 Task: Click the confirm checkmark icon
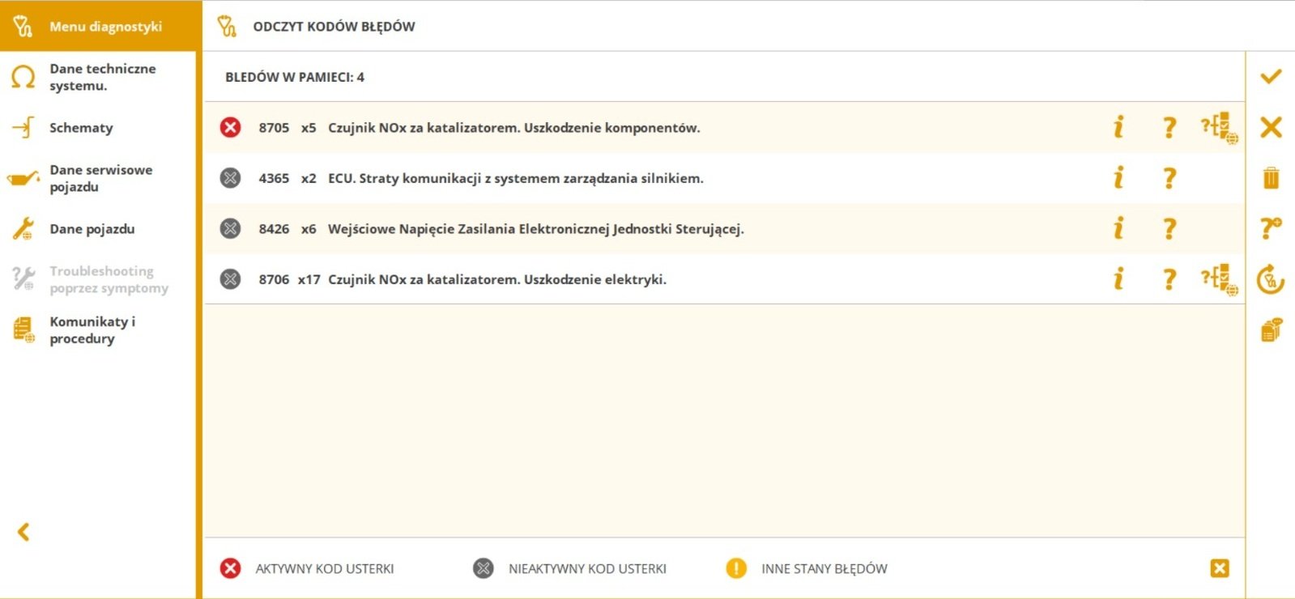(1271, 77)
